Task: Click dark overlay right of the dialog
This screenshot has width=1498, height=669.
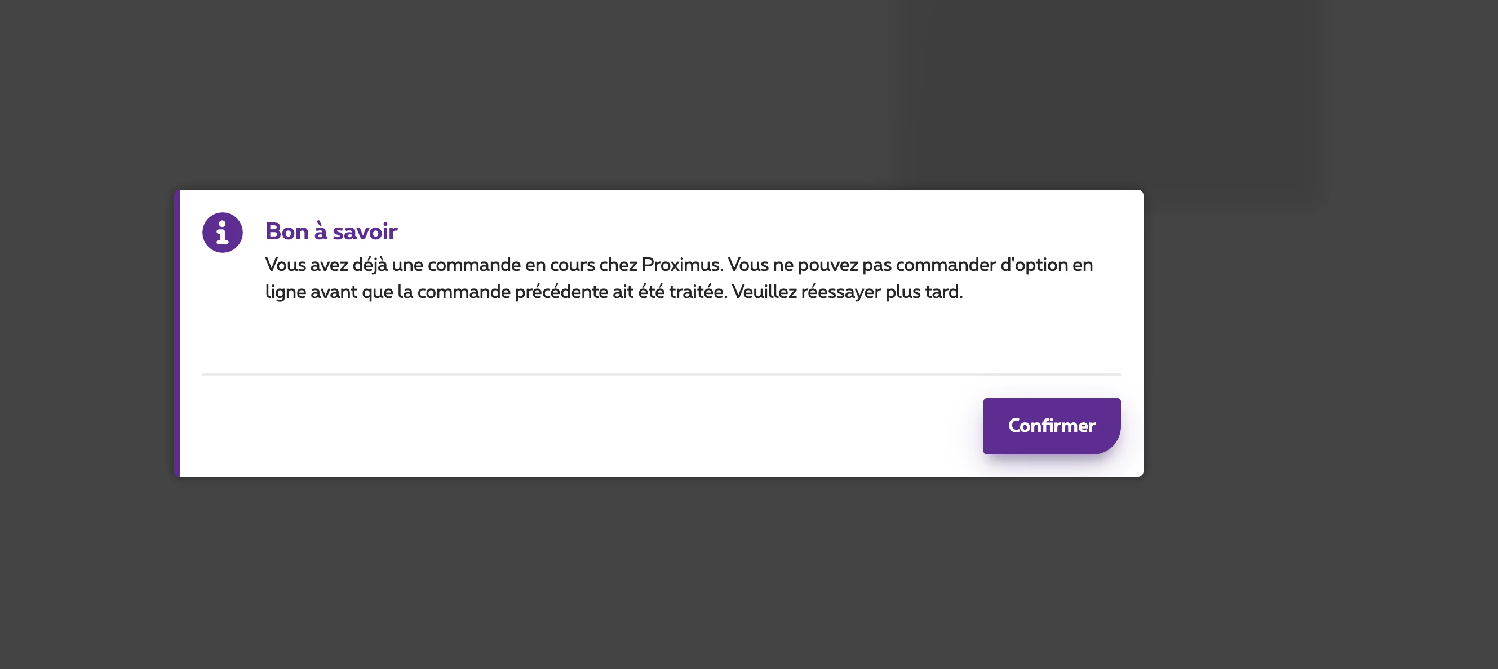Action: [1320, 333]
